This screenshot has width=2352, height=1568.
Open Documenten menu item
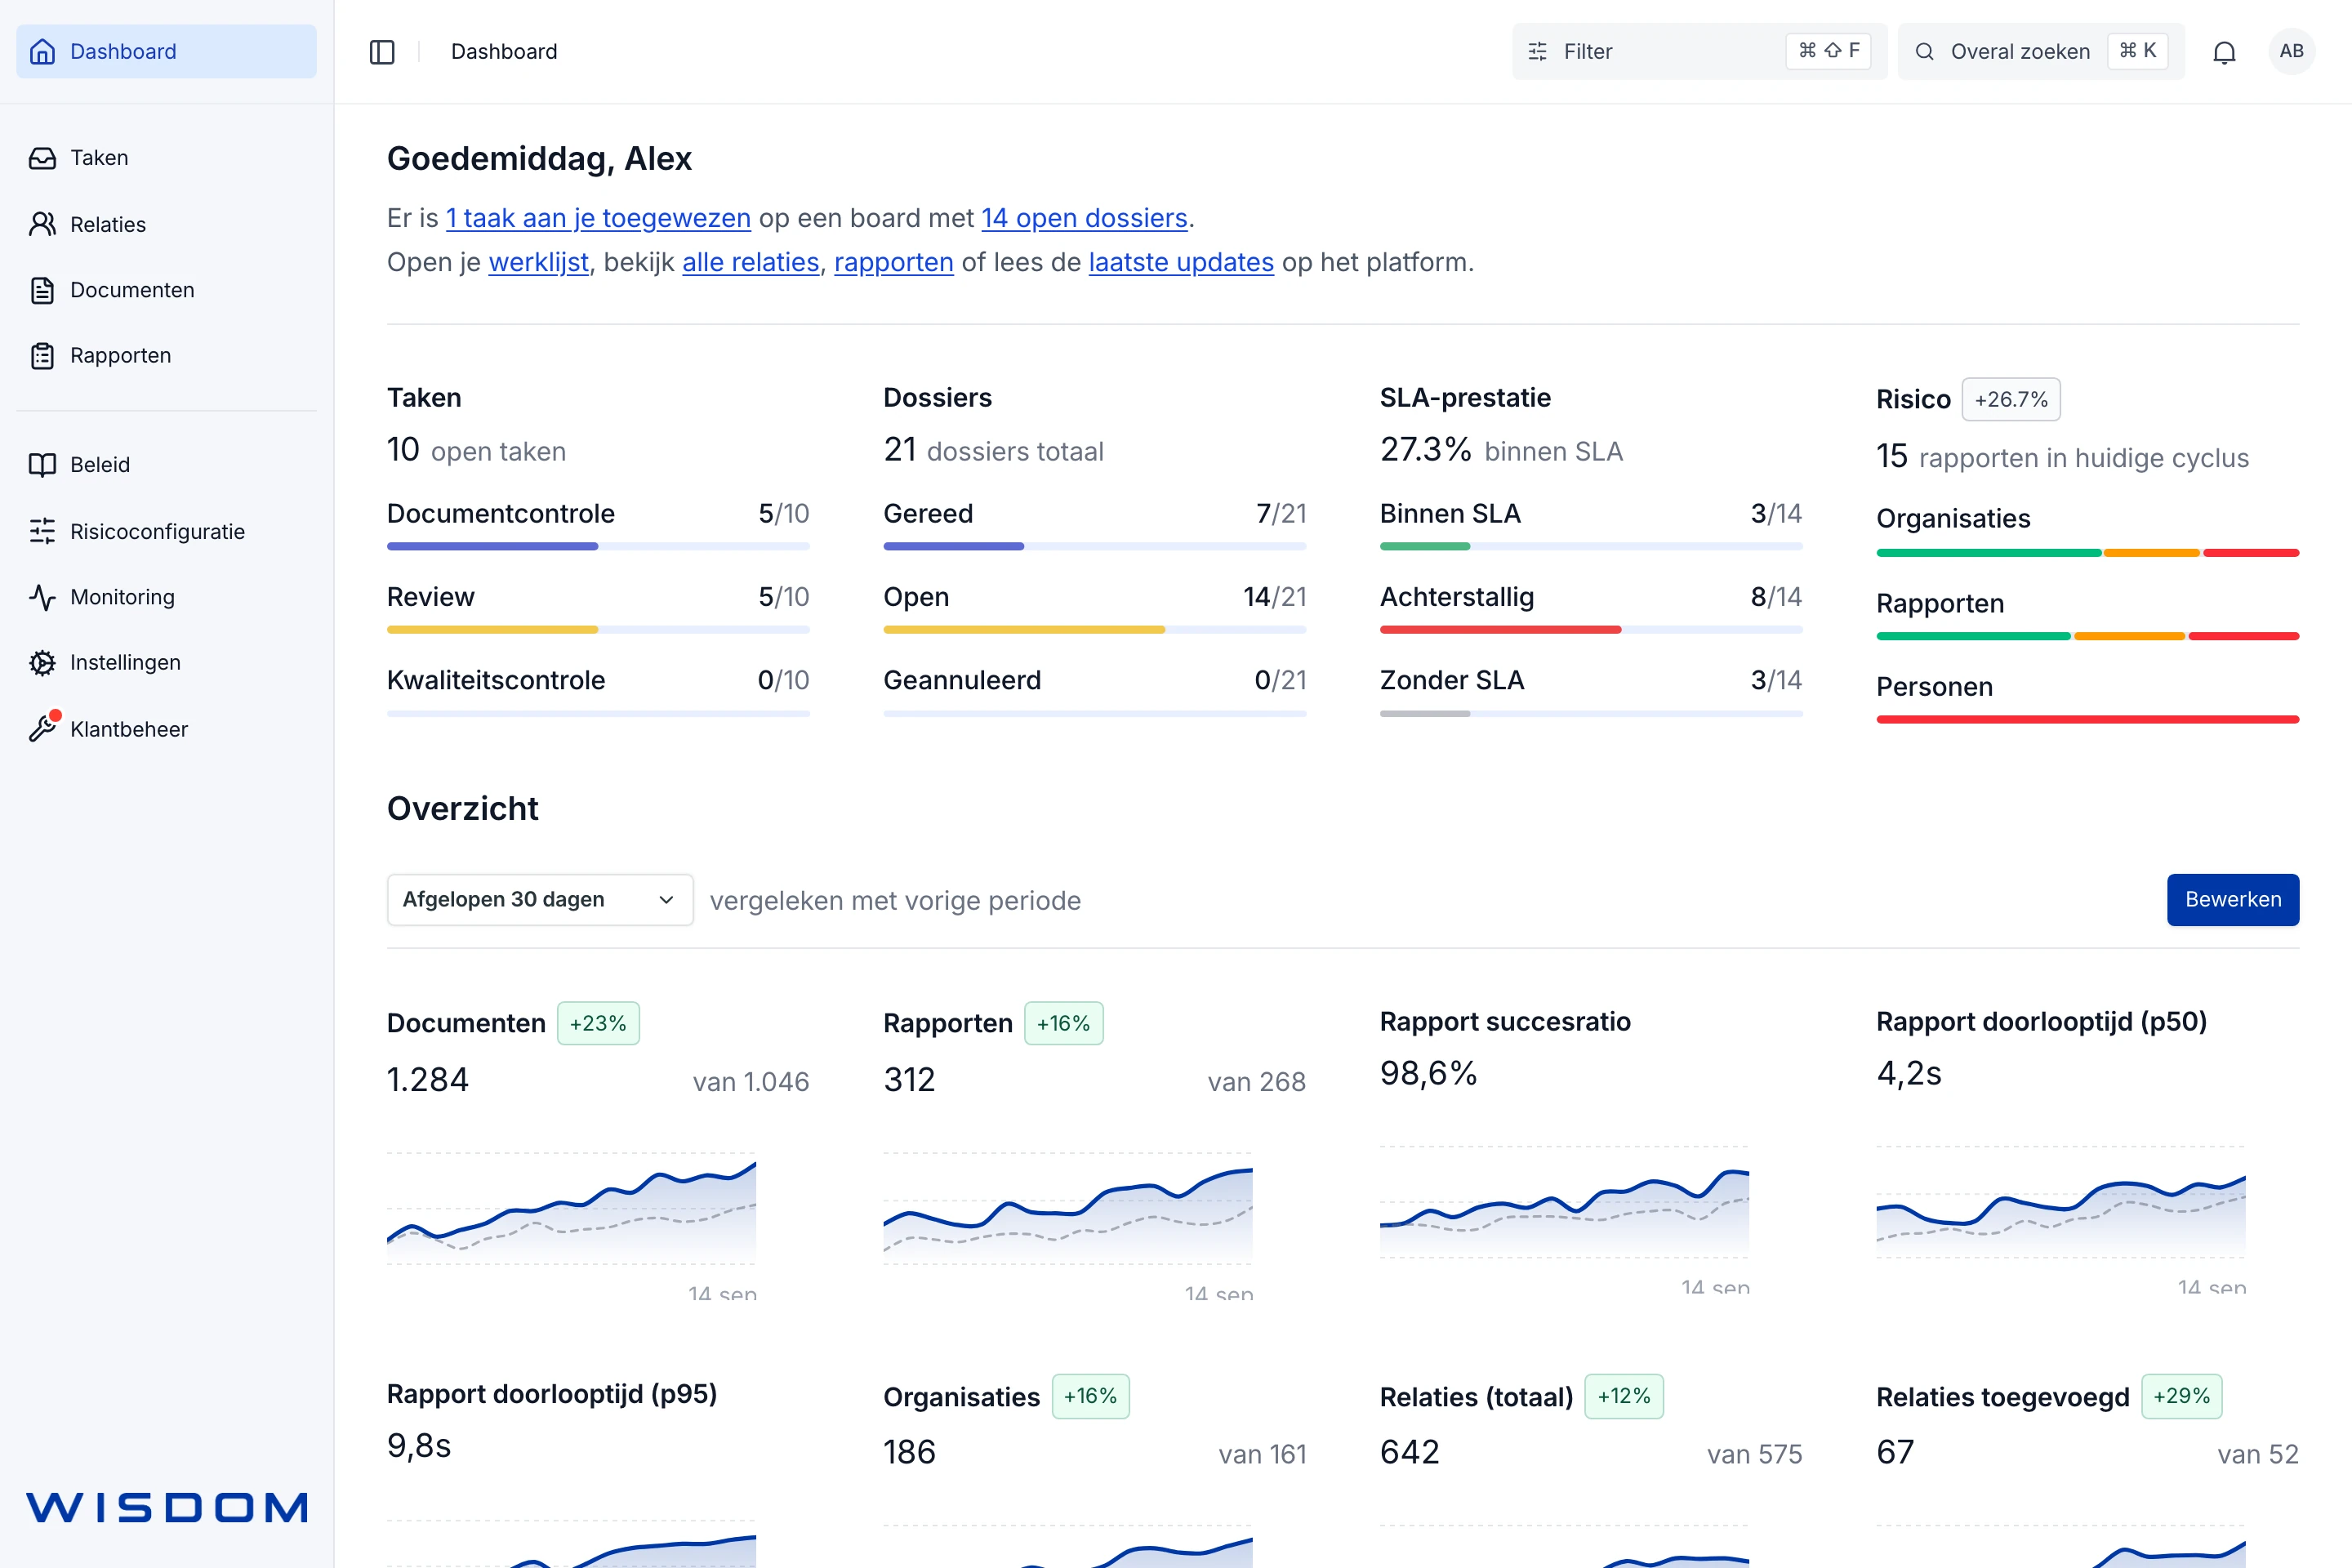(166, 290)
